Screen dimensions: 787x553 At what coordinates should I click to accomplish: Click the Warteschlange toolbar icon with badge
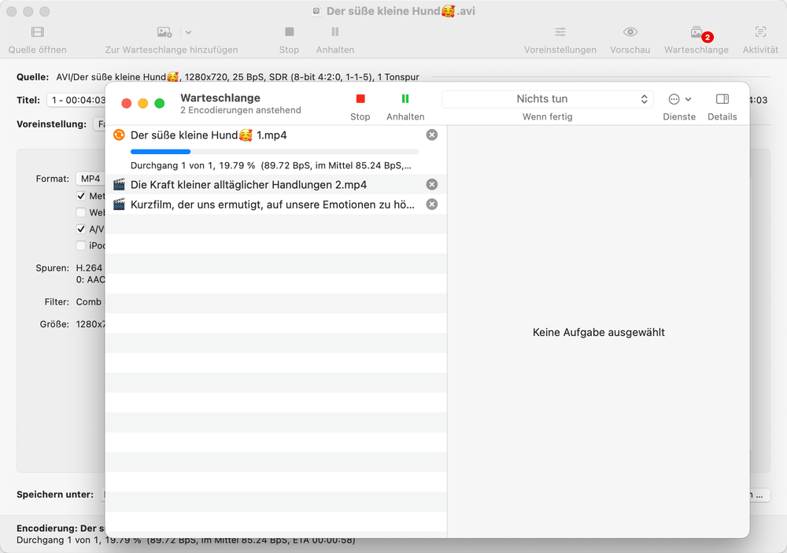coord(696,32)
